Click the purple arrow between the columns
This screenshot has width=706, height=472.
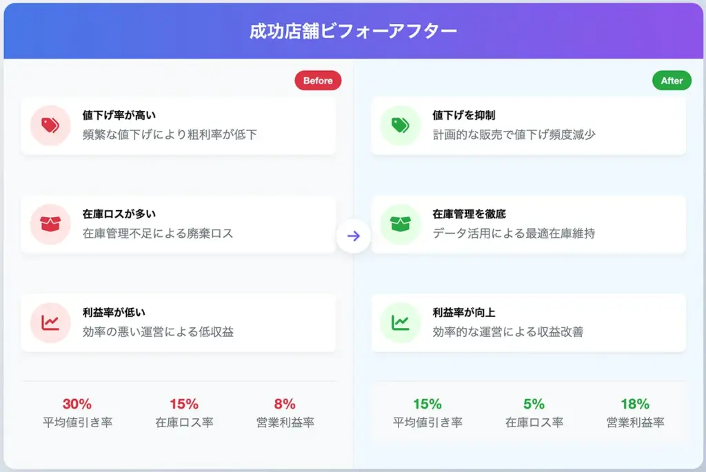pos(354,236)
